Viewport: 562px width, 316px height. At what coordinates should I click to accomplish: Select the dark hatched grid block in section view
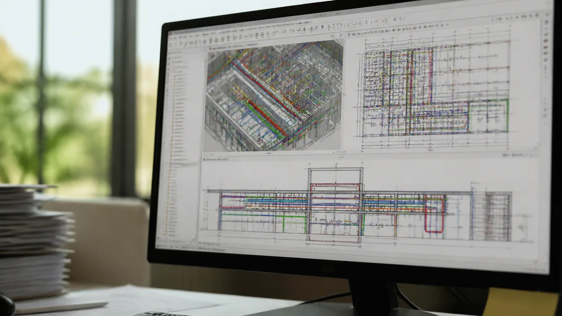497,216
